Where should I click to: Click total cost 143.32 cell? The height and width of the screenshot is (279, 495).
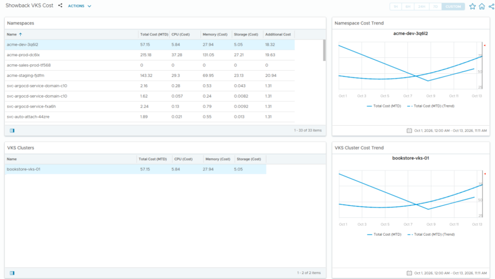tap(146, 76)
